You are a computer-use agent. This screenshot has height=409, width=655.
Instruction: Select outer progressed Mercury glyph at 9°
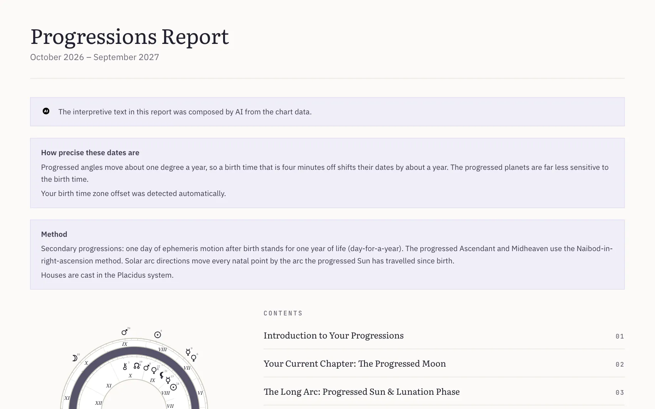pyautogui.click(x=188, y=352)
